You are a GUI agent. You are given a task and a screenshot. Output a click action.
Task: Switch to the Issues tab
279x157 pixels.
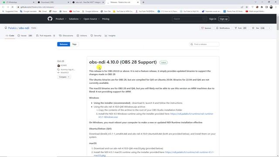coord(25,36)
